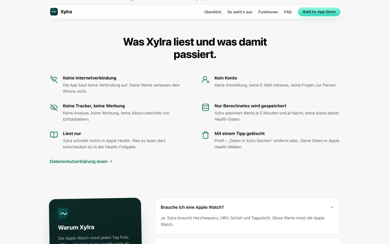Click the heading "Was Xylra liest und was damit passiert."

pos(195,48)
